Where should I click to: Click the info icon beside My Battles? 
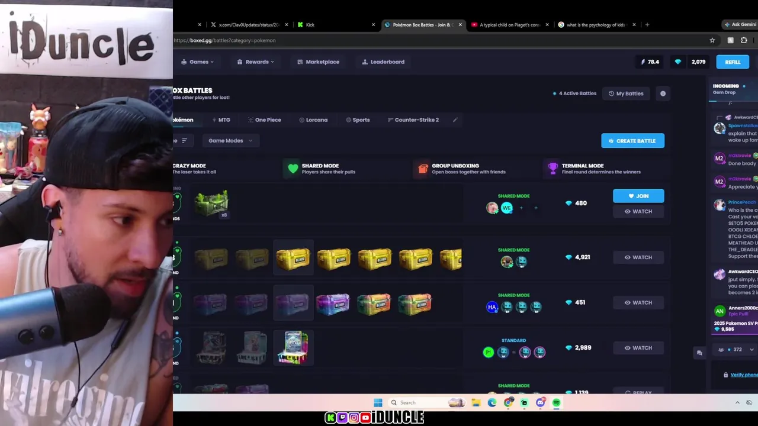coord(663,93)
